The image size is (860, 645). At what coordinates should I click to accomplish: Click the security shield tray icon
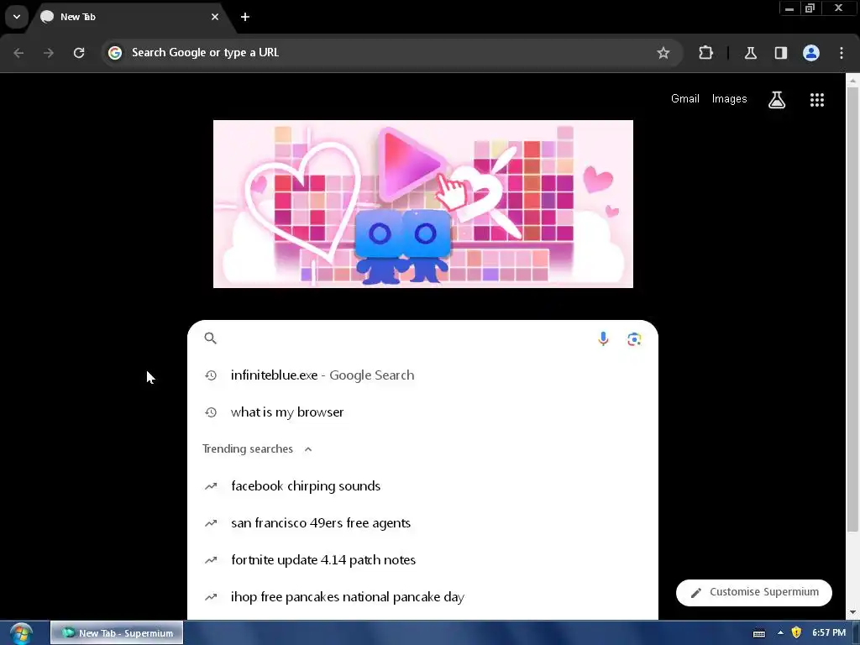pos(796,633)
